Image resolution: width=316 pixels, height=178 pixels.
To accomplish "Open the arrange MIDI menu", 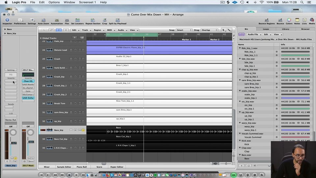I will pos(111,30).
